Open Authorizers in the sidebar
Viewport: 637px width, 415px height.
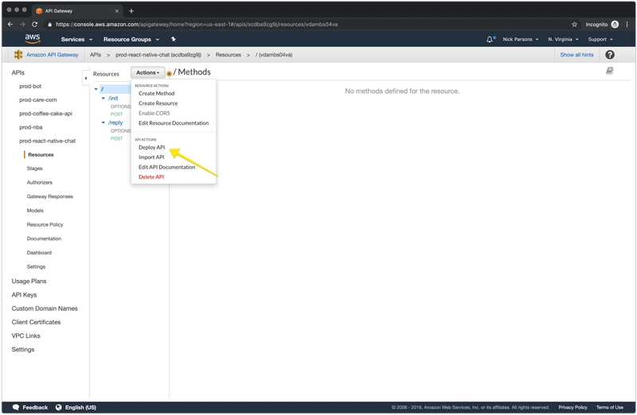(x=39, y=183)
